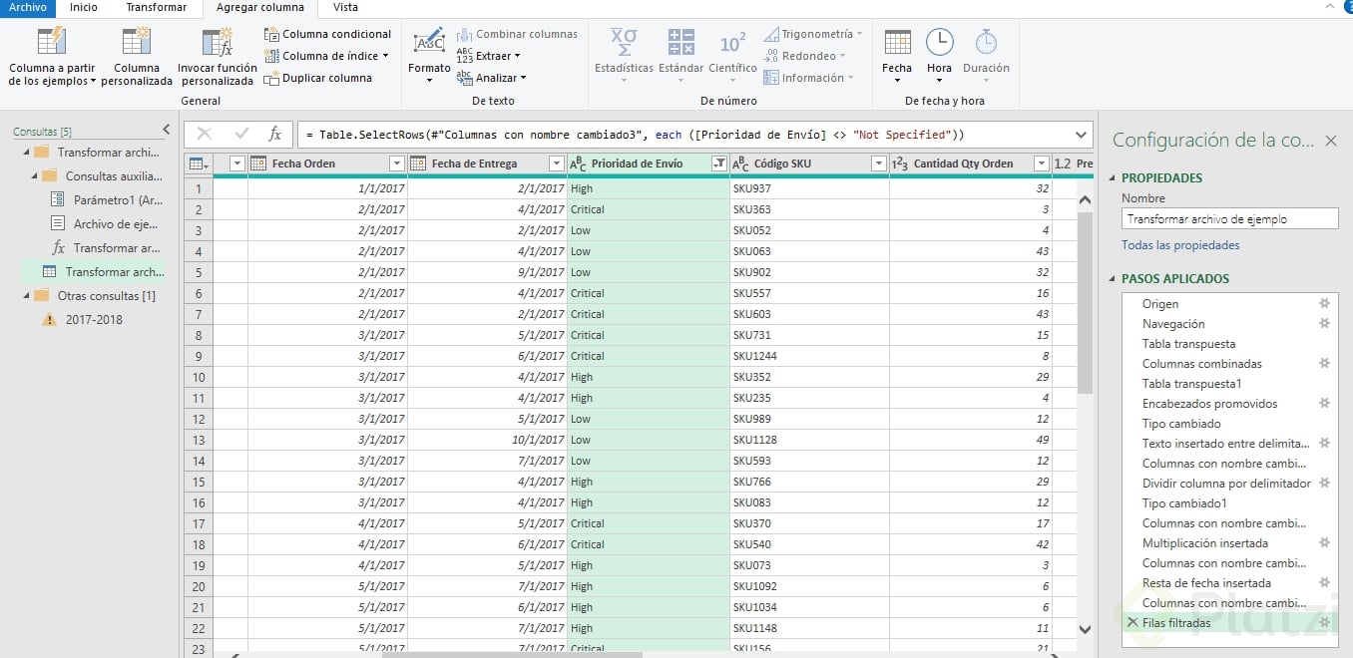1353x658 pixels.
Task: Open Prioridad de Envío filter dropdown
Action: point(718,164)
